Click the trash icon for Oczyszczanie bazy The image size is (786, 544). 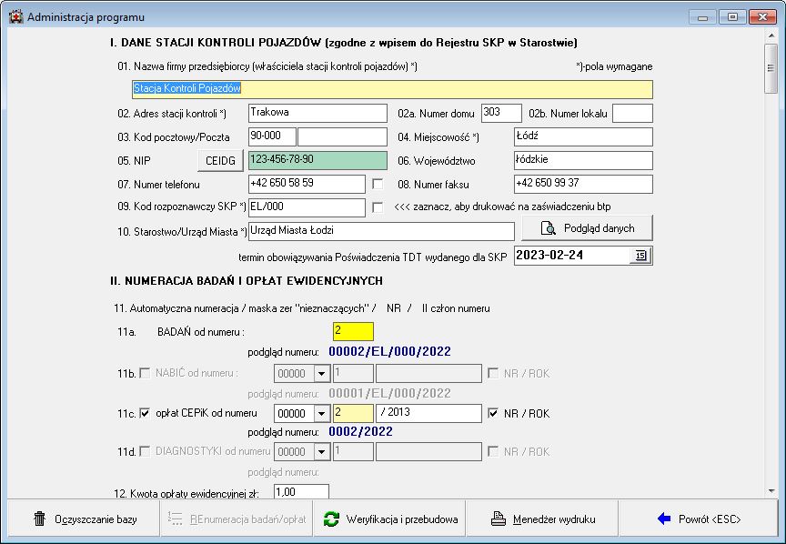point(39,519)
